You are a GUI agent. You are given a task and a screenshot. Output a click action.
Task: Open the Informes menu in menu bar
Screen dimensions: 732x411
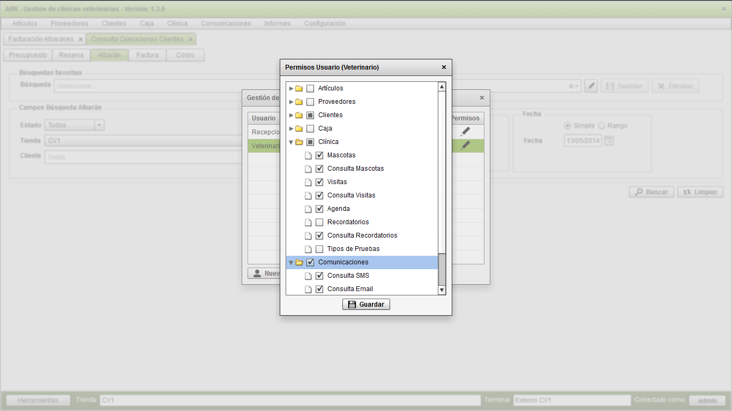[277, 24]
